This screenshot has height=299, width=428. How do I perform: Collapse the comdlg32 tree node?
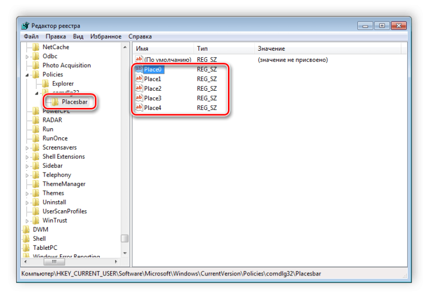click(x=37, y=93)
